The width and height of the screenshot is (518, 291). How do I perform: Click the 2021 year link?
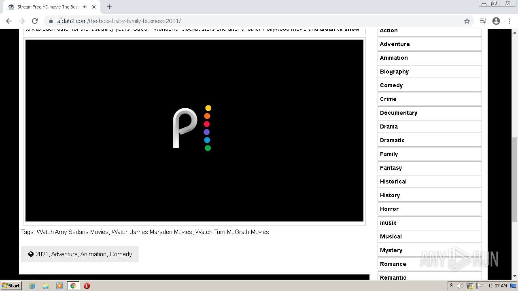pyautogui.click(x=42, y=254)
